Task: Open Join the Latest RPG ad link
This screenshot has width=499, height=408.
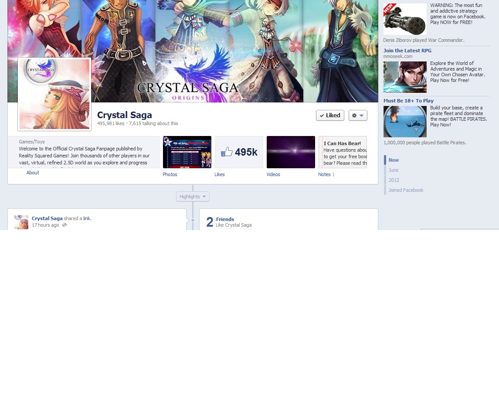Action: (x=407, y=51)
